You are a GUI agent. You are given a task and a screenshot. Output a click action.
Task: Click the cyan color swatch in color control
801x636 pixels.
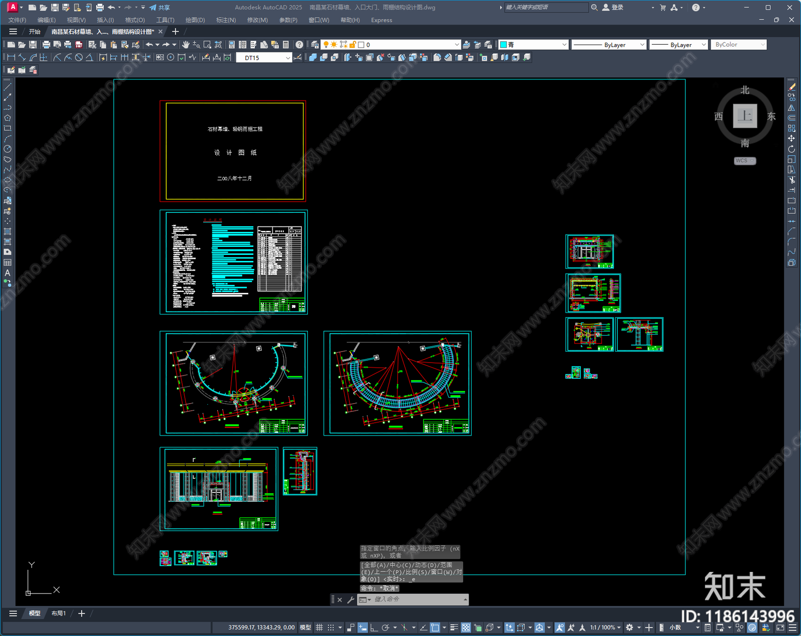coord(504,45)
